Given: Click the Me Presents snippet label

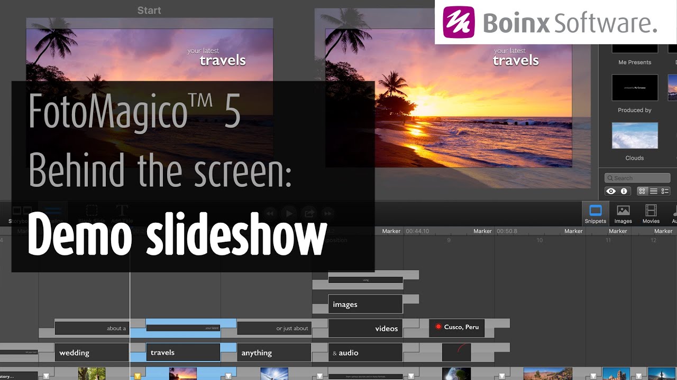Looking at the screenshot, I should (635, 62).
